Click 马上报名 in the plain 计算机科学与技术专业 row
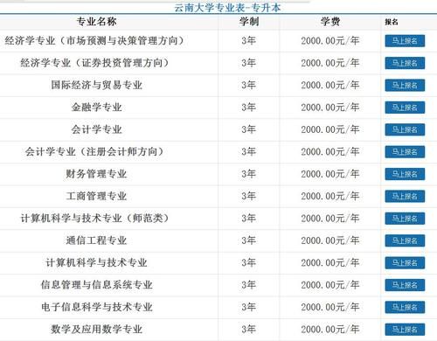Viewport: 437px width, 341px height. pyautogui.click(x=405, y=263)
